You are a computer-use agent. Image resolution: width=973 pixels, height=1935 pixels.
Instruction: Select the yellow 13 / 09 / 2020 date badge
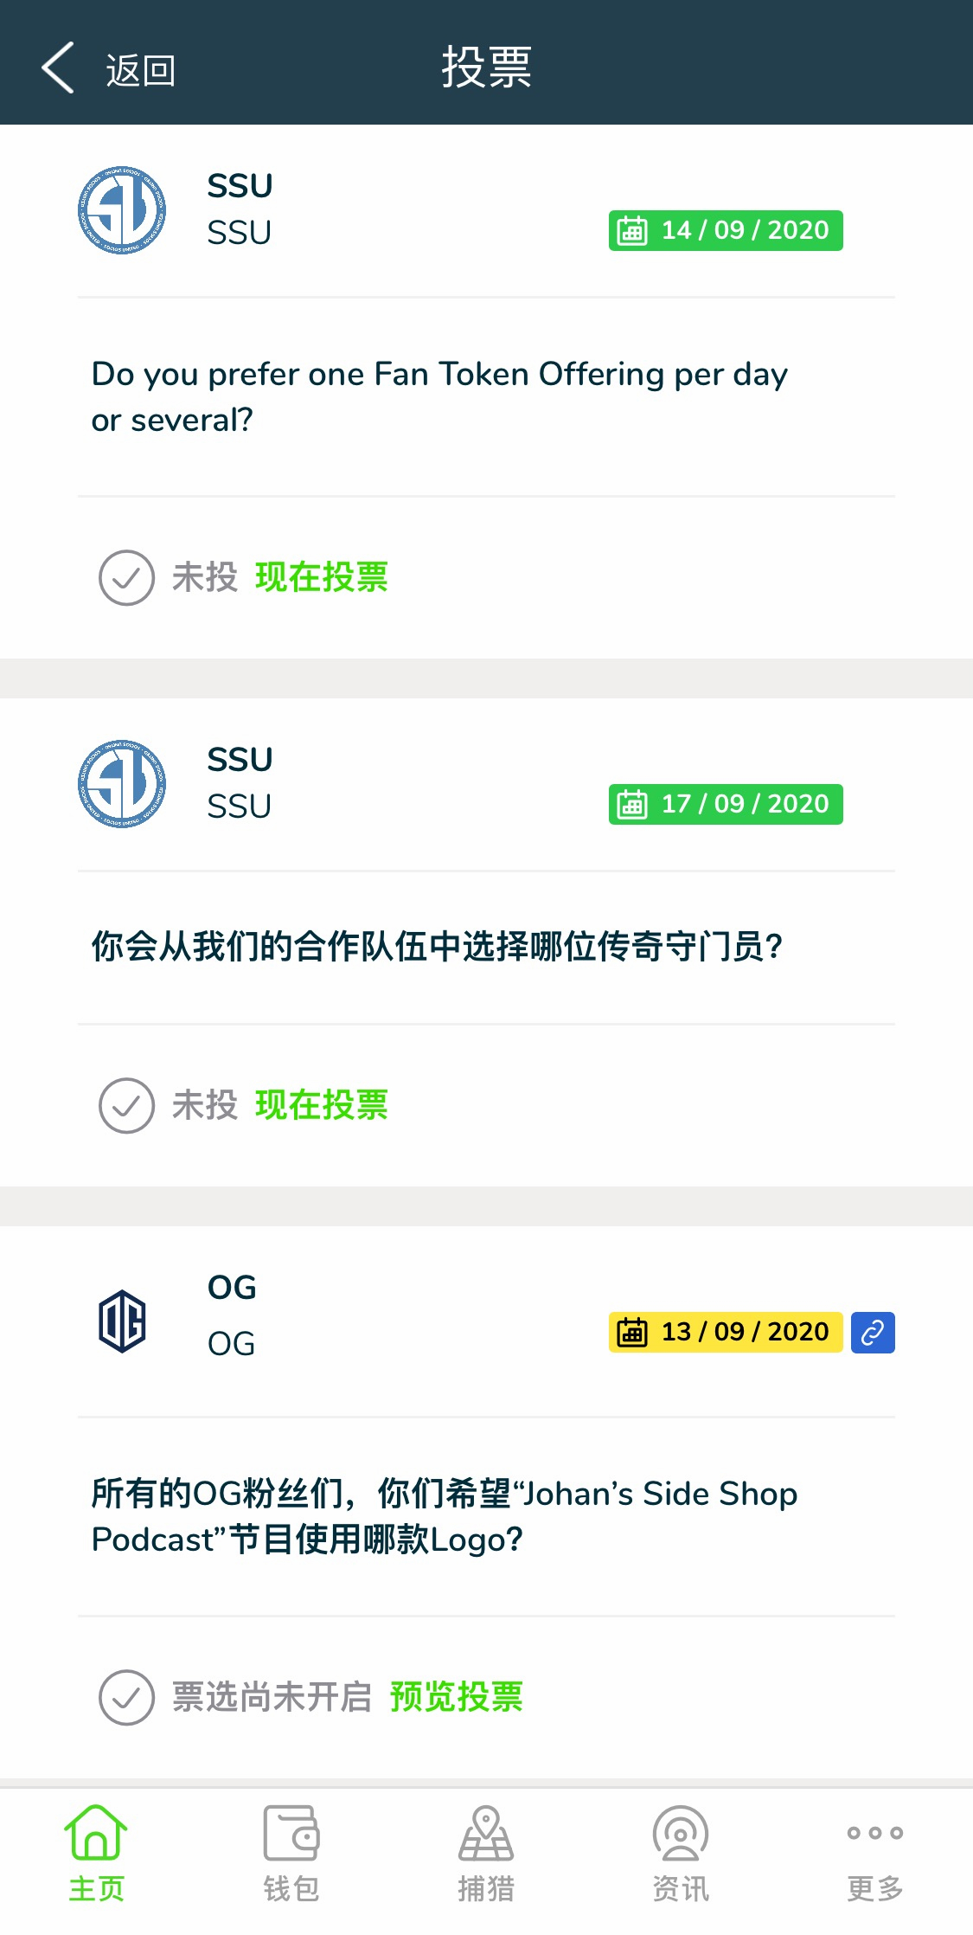(x=726, y=1332)
